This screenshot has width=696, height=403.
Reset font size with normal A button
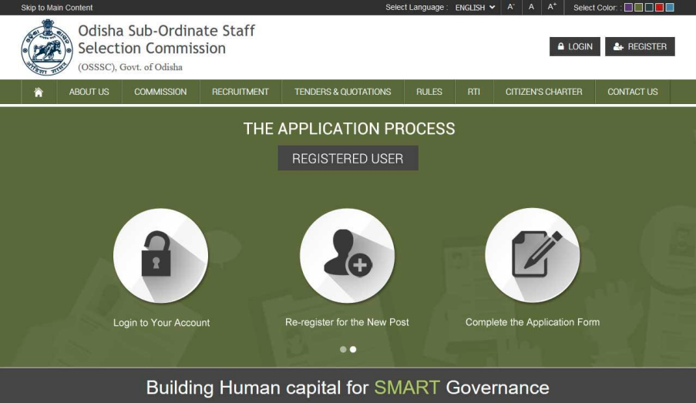(x=531, y=7)
